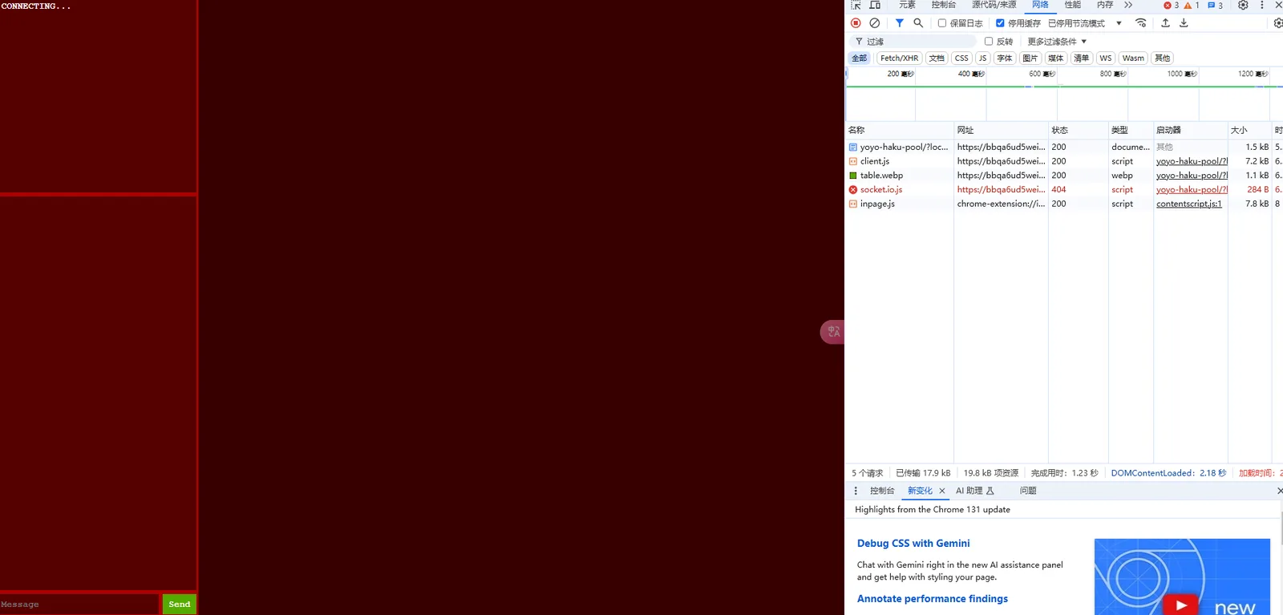This screenshot has width=1283, height=615.
Task: Open the 性能 tab
Action: click(1073, 5)
